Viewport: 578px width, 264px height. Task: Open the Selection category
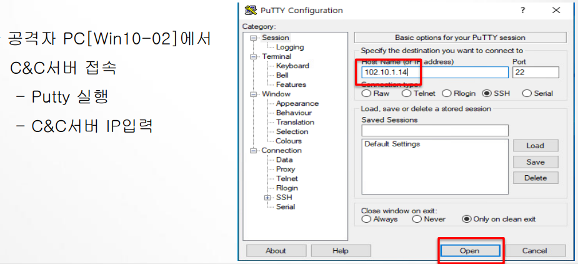pyautogui.click(x=292, y=132)
